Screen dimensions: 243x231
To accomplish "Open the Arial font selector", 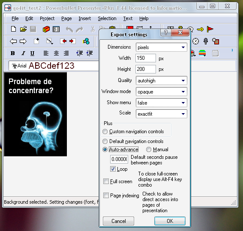I will click(x=54, y=66).
